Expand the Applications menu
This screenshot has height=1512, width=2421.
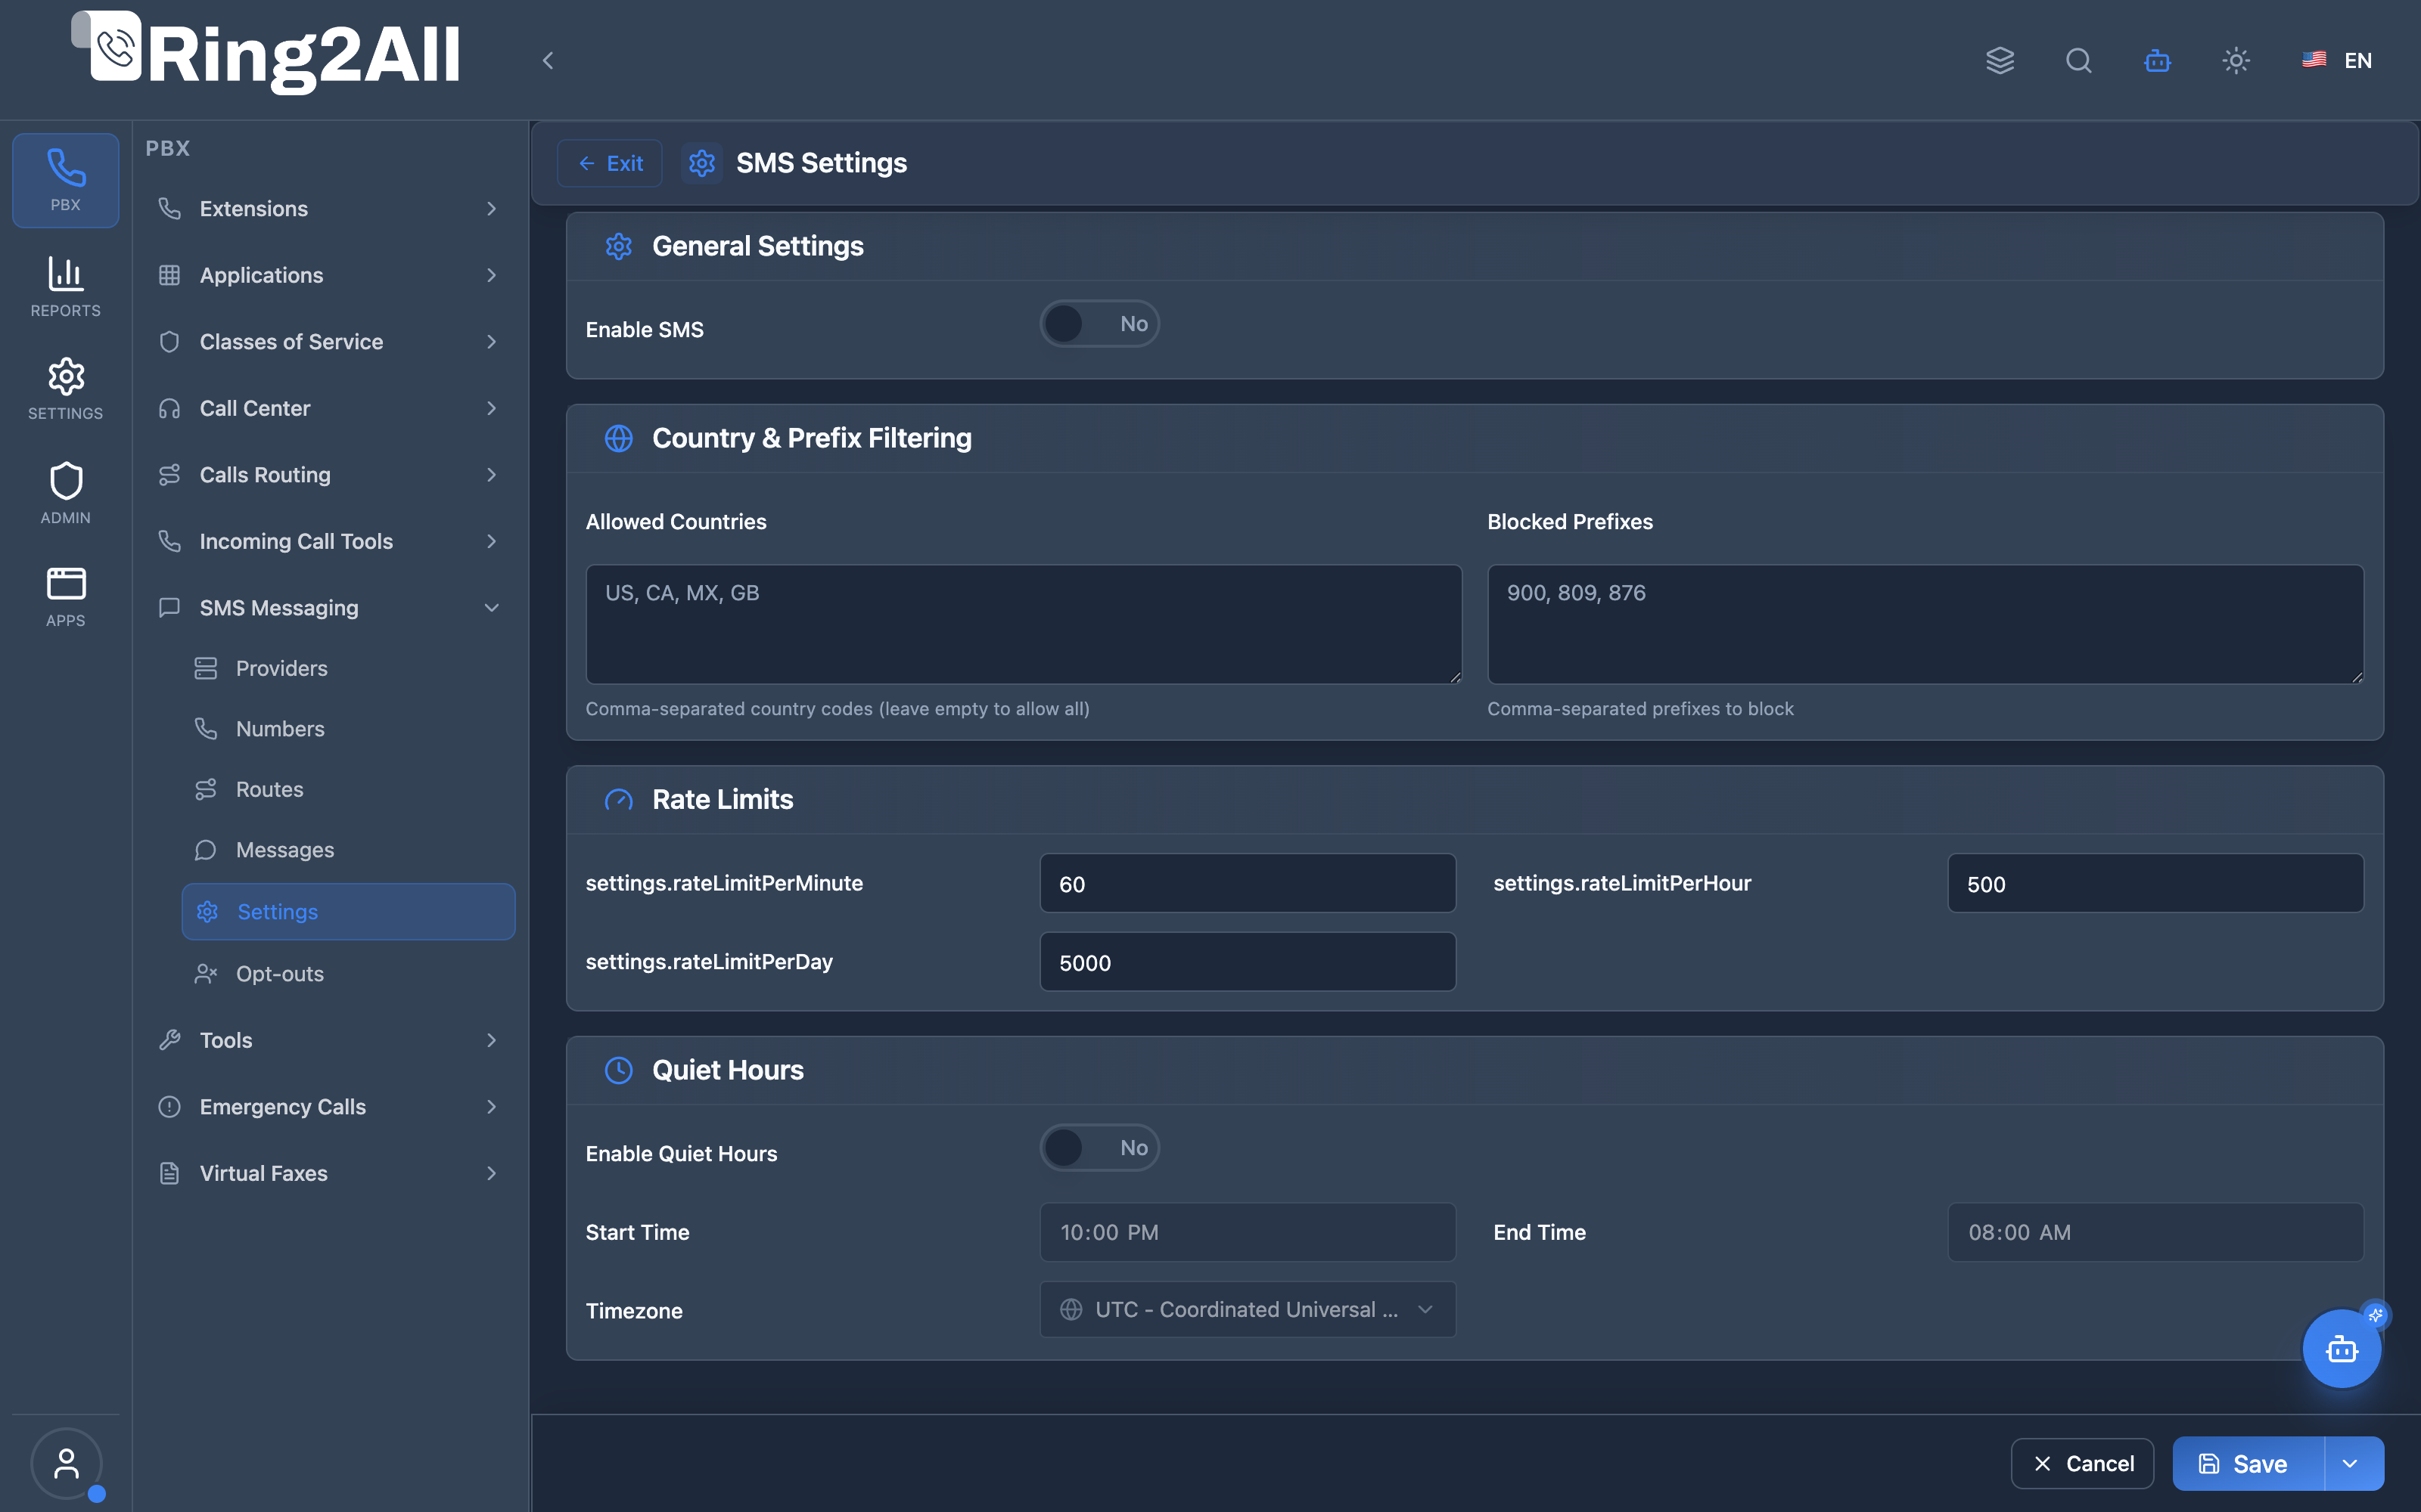(329, 275)
